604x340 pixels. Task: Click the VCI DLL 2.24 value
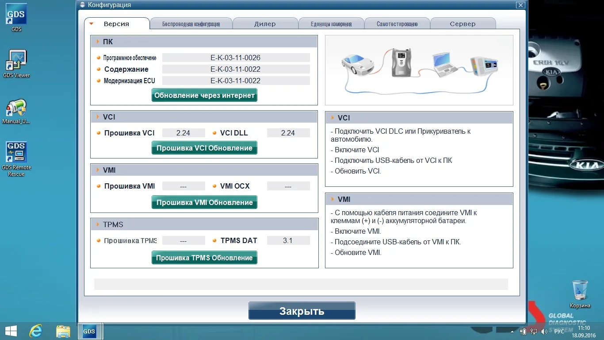[x=288, y=133]
